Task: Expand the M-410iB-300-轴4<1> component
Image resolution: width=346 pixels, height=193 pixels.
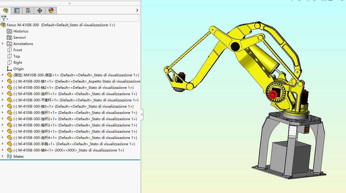Action: point(3,150)
